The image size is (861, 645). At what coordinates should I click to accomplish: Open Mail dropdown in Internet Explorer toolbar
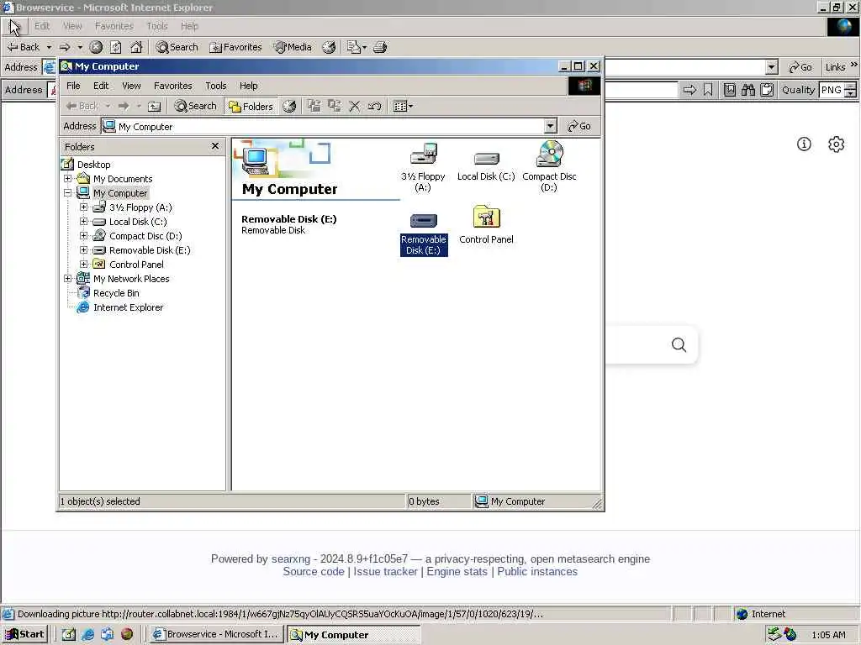click(357, 47)
